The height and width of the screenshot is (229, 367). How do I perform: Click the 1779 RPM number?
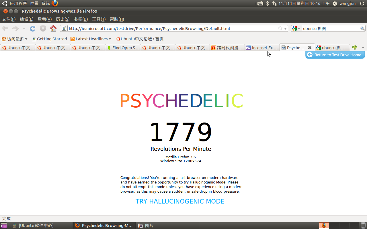click(x=181, y=132)
